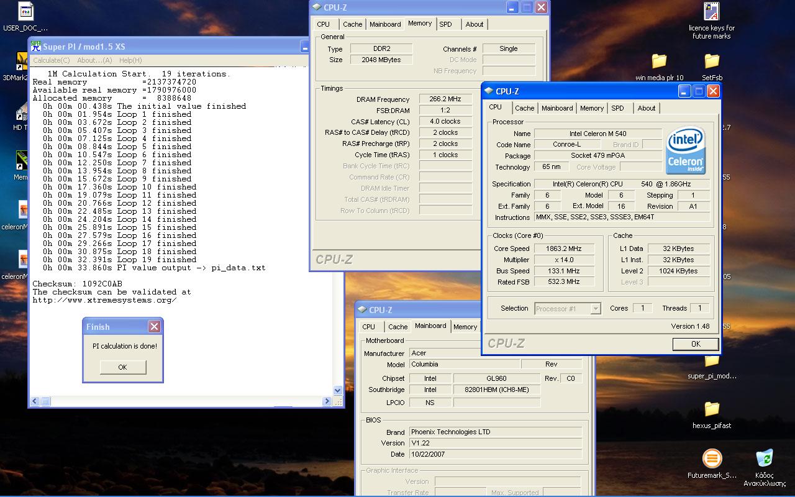The image size is (795, 497).
Task: Click the Chipset 'GL960' field
Action: (496, 378)
